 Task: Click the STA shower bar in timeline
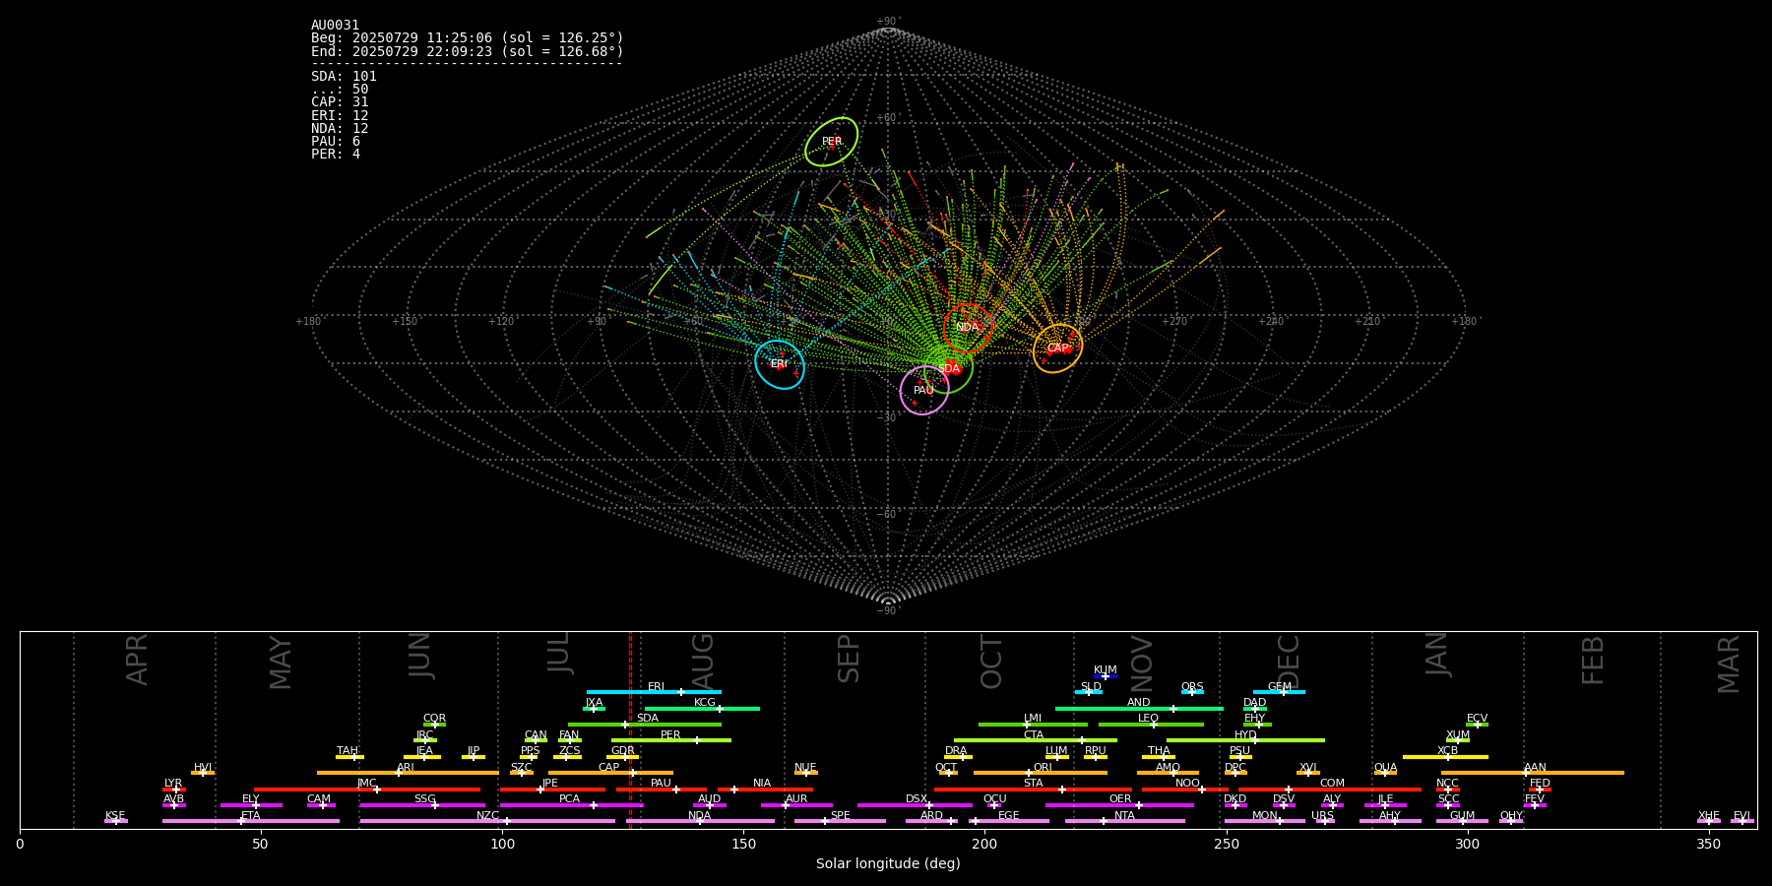(1033, 790)
